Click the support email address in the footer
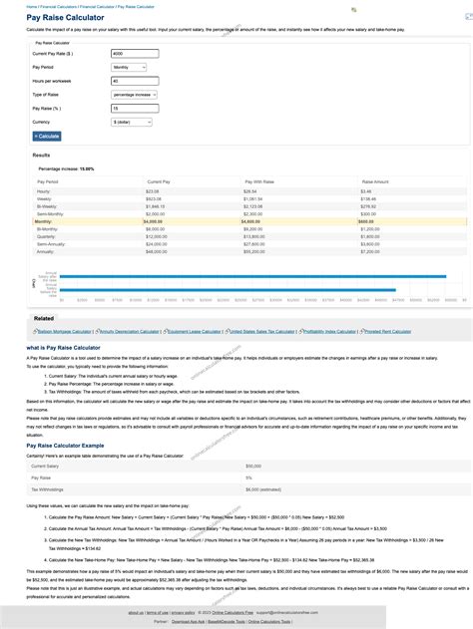 click(287, 613)
